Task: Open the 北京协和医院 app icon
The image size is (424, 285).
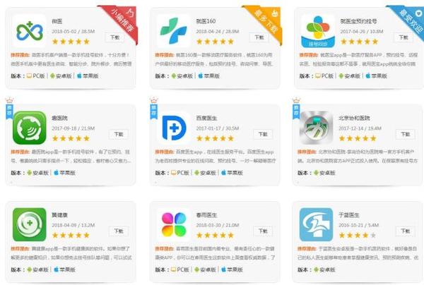Action: click(x=317, y=128)
